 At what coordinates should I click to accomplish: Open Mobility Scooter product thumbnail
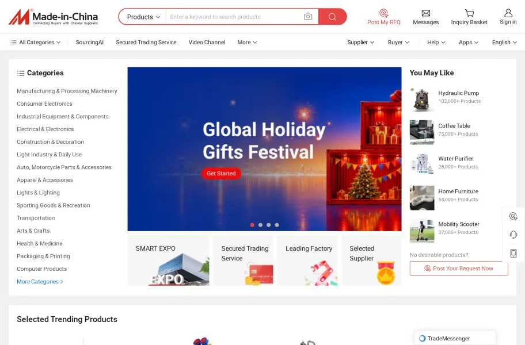(422, 231)
